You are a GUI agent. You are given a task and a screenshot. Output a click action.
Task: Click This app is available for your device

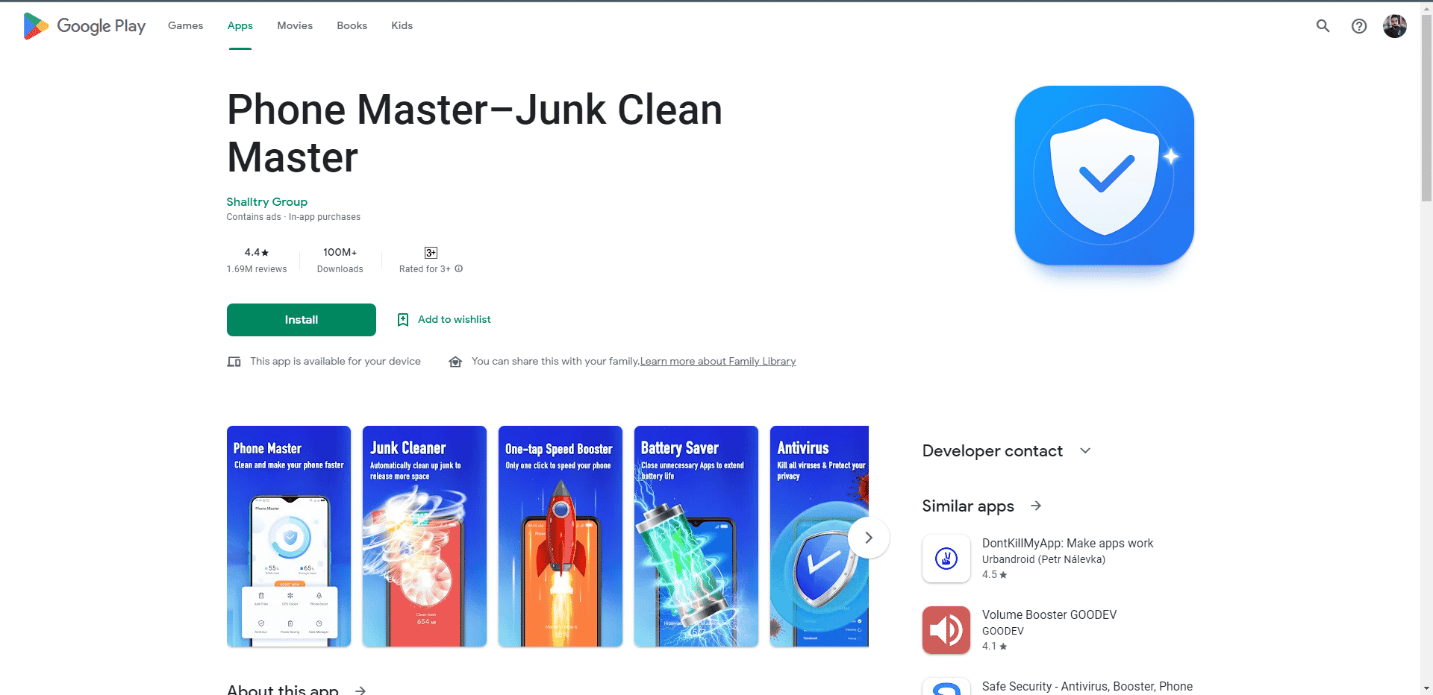pos(335,362)
